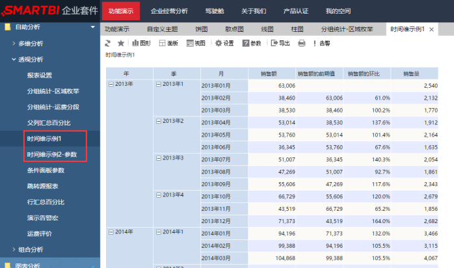Switch to the 饼图 tab
454x268 pixels.
[201, 29]
